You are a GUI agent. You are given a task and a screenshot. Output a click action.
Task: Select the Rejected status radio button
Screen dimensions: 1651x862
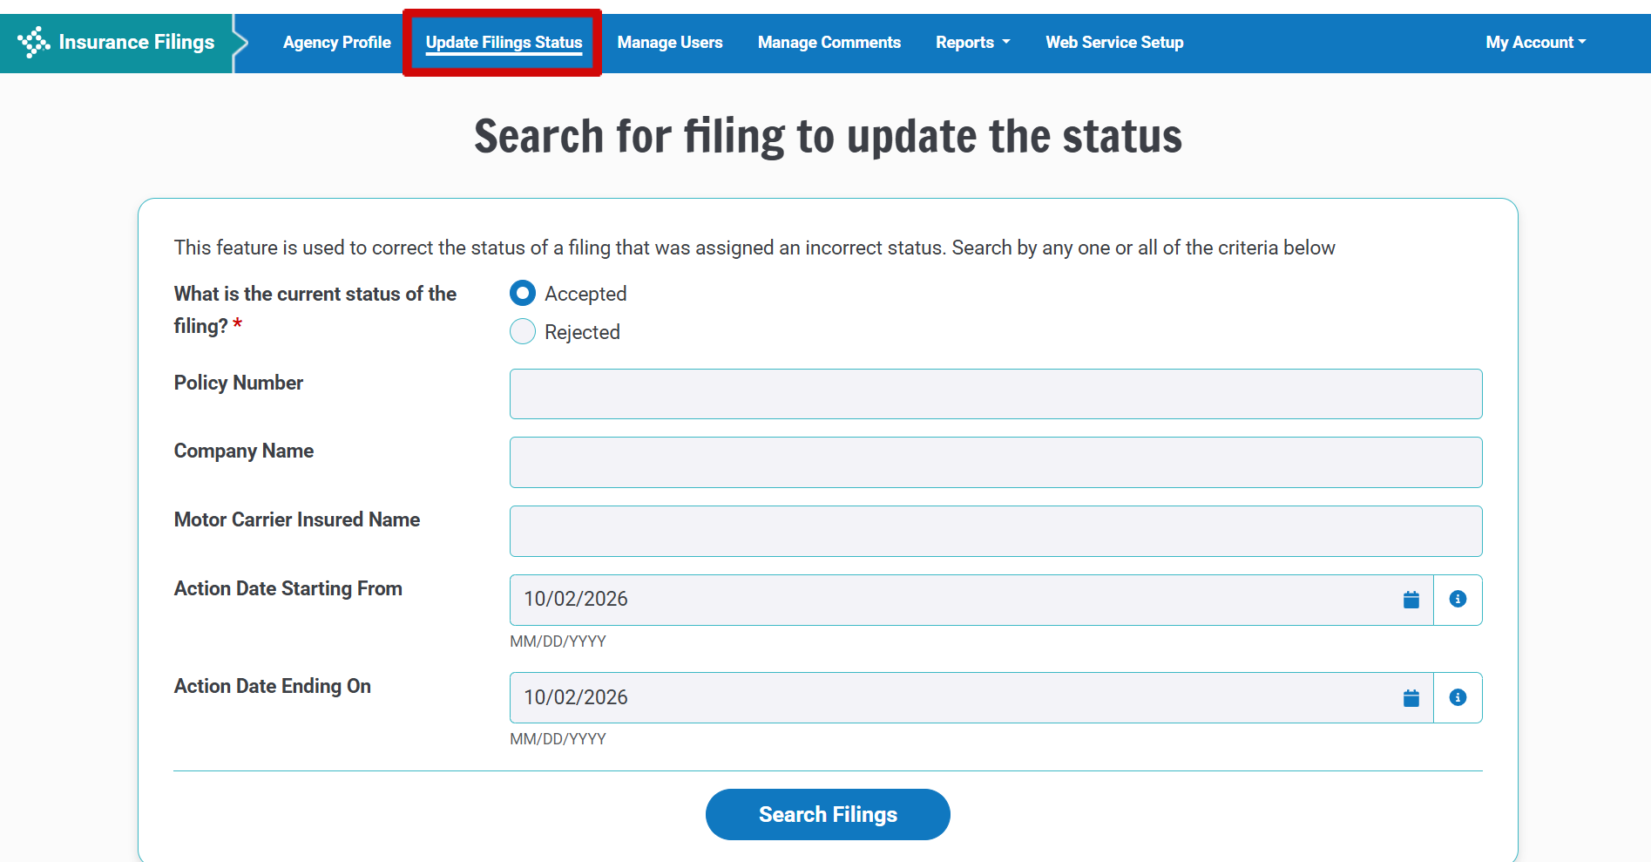[523, 332]
